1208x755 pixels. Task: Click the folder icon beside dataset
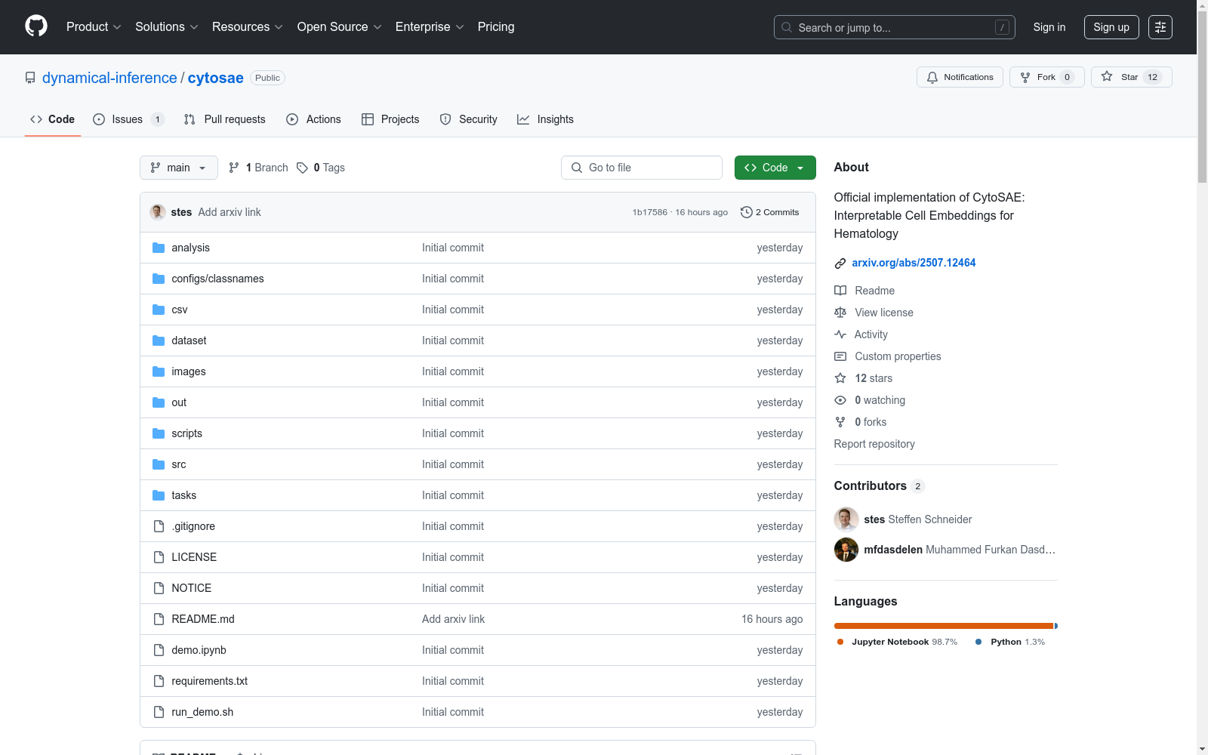159,341
